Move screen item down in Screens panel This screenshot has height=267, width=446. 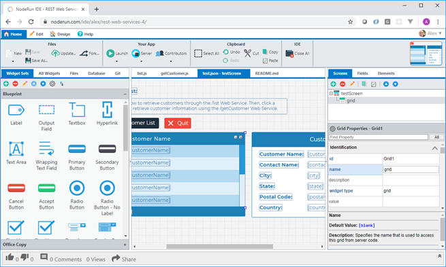pos(396,84)
